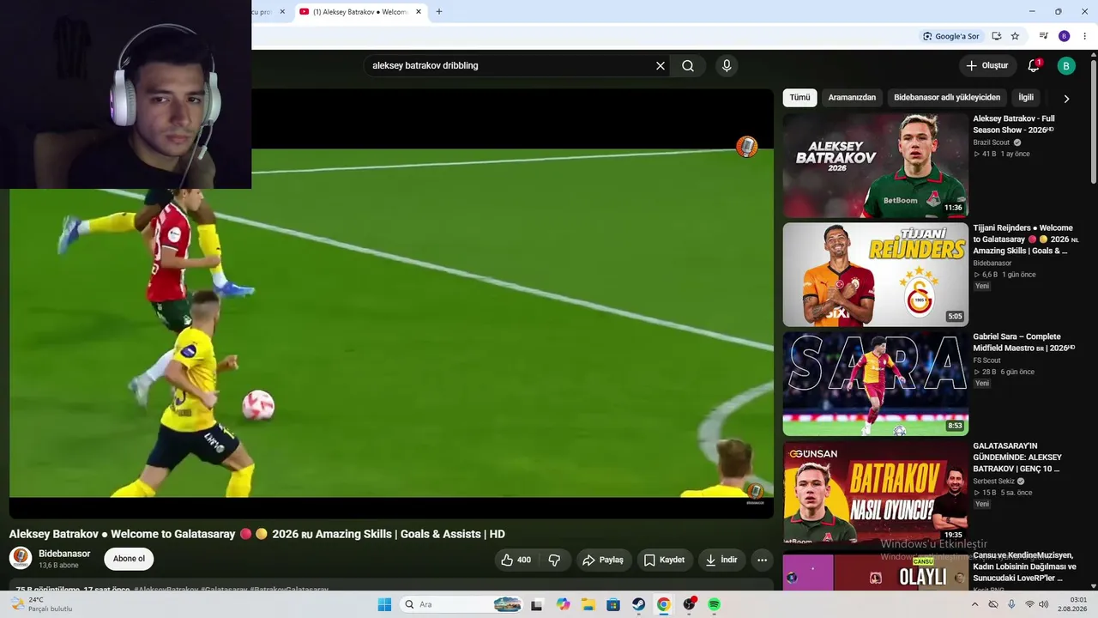Open the YouTube account avatar menu
1098x618 pixels.
1066,66
